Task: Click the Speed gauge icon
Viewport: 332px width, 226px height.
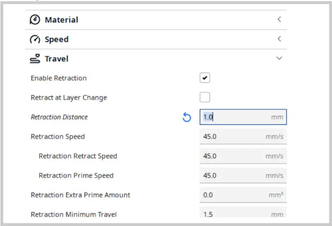Action: (35, 40)
